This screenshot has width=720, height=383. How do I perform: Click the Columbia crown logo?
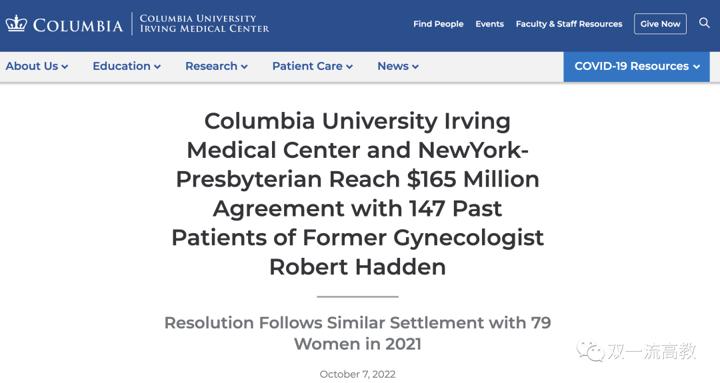[x=15, y=24]
